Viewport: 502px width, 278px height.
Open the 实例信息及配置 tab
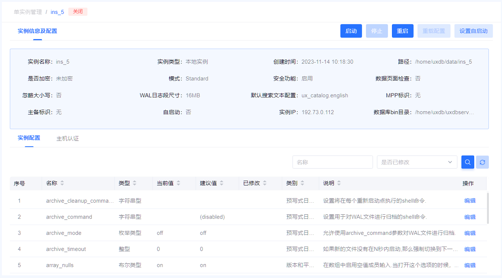37,31
